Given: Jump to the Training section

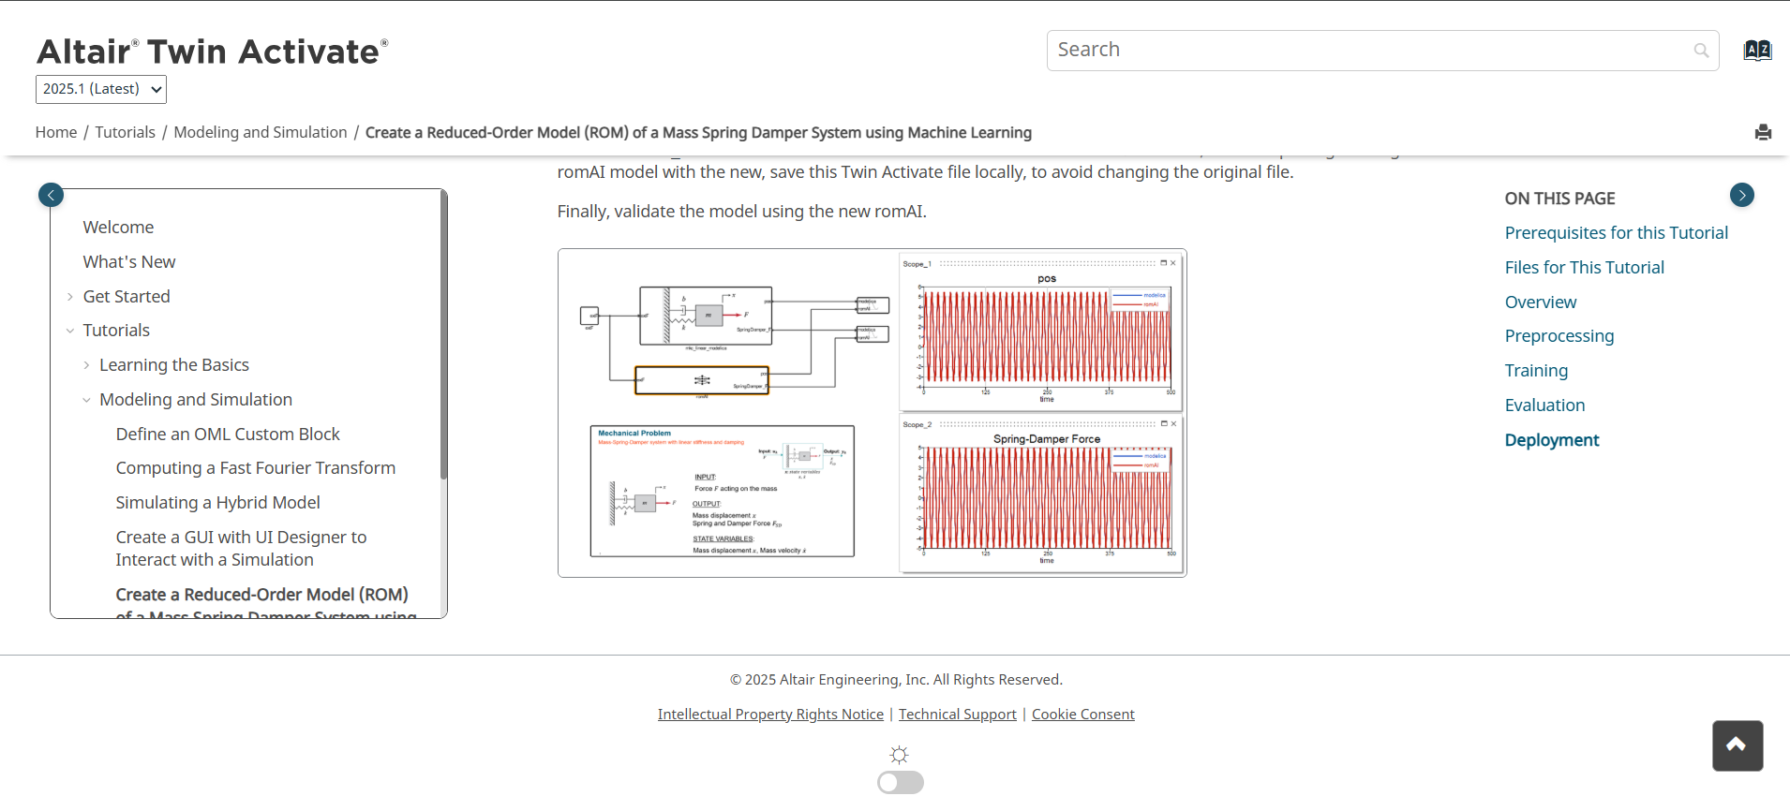Looking at the screenshot, I should coord(1536,371).
